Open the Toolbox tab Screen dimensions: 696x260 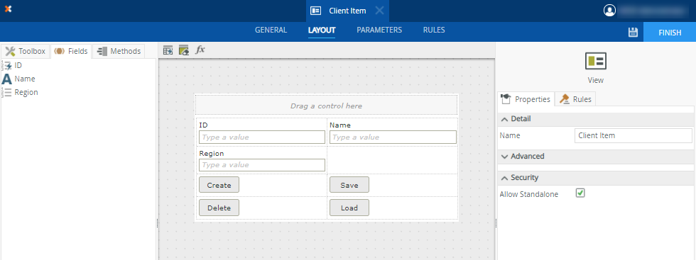click(26, 52)
